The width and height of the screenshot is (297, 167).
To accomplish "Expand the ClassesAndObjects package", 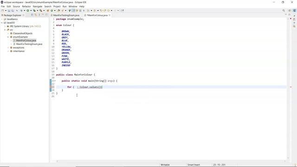I will [x=8, y=33].
